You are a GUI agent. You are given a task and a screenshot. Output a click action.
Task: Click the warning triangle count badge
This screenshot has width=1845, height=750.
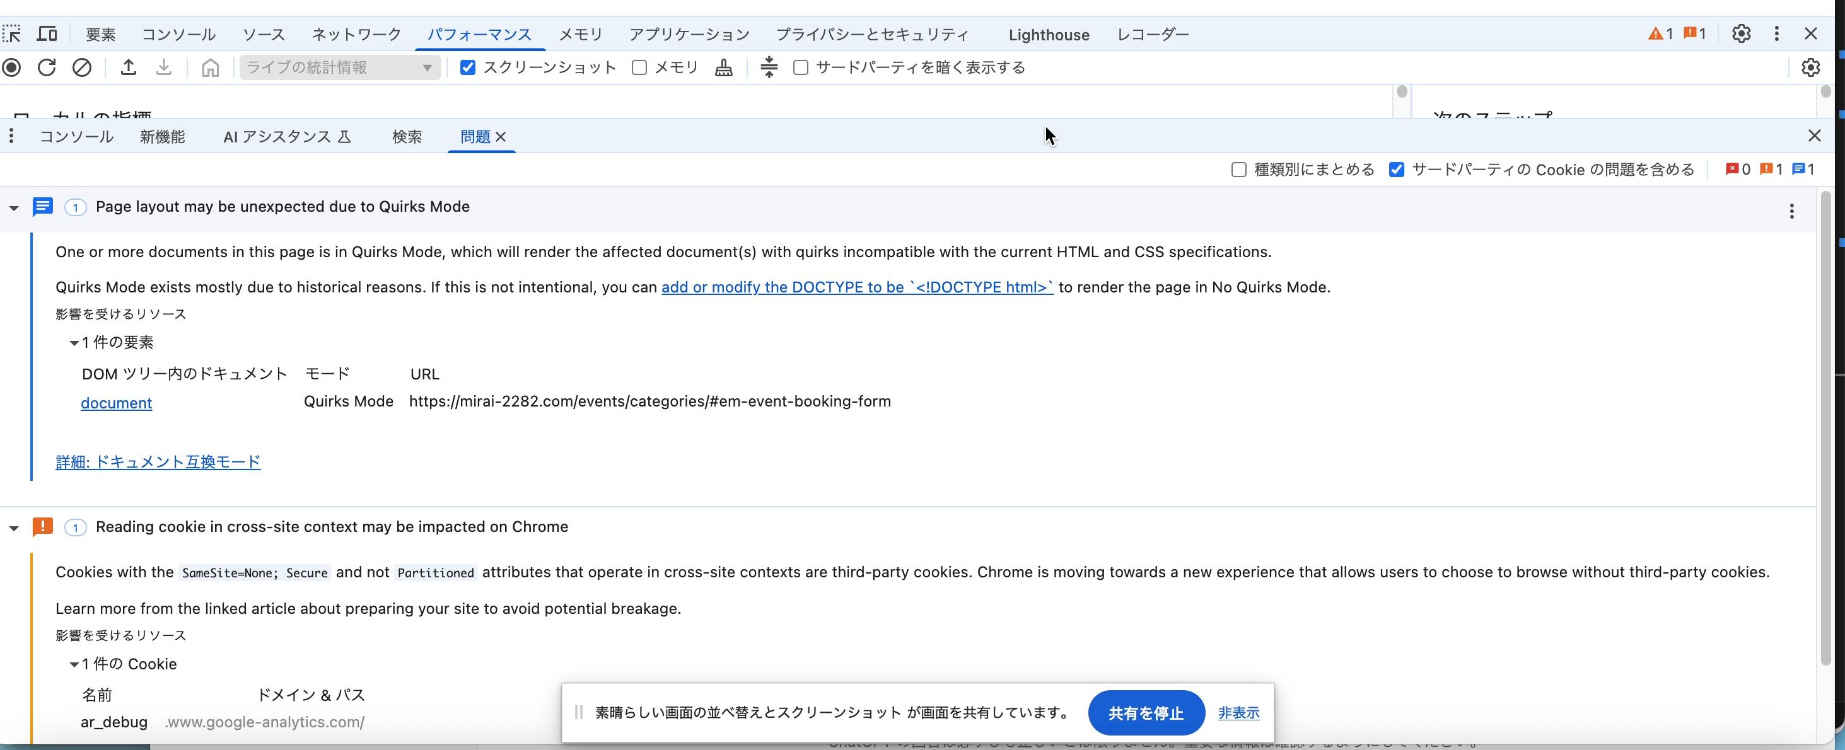(x=1660, y=33)
